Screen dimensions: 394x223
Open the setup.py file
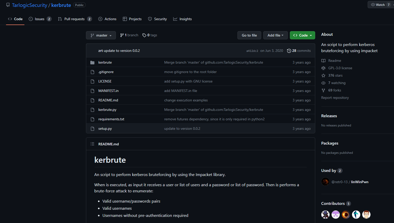105,129
